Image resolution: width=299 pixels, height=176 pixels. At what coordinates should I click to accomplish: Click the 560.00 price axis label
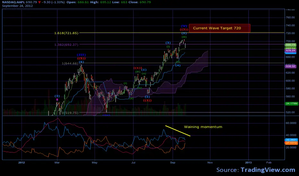290,96
